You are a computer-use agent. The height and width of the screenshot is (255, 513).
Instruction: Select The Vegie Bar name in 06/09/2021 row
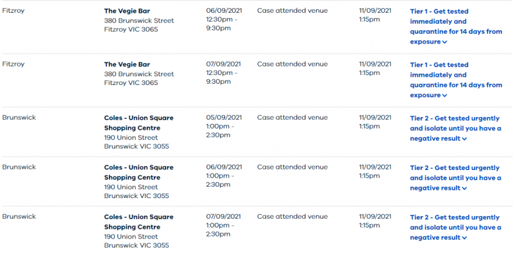127,11
